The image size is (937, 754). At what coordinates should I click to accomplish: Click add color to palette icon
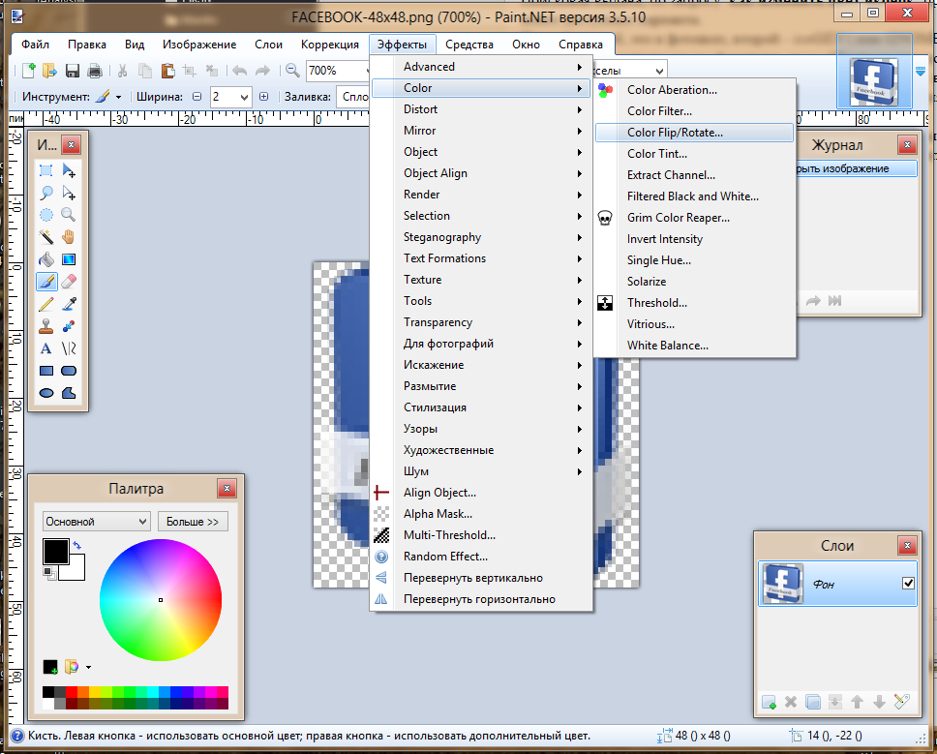coord(50,667)
